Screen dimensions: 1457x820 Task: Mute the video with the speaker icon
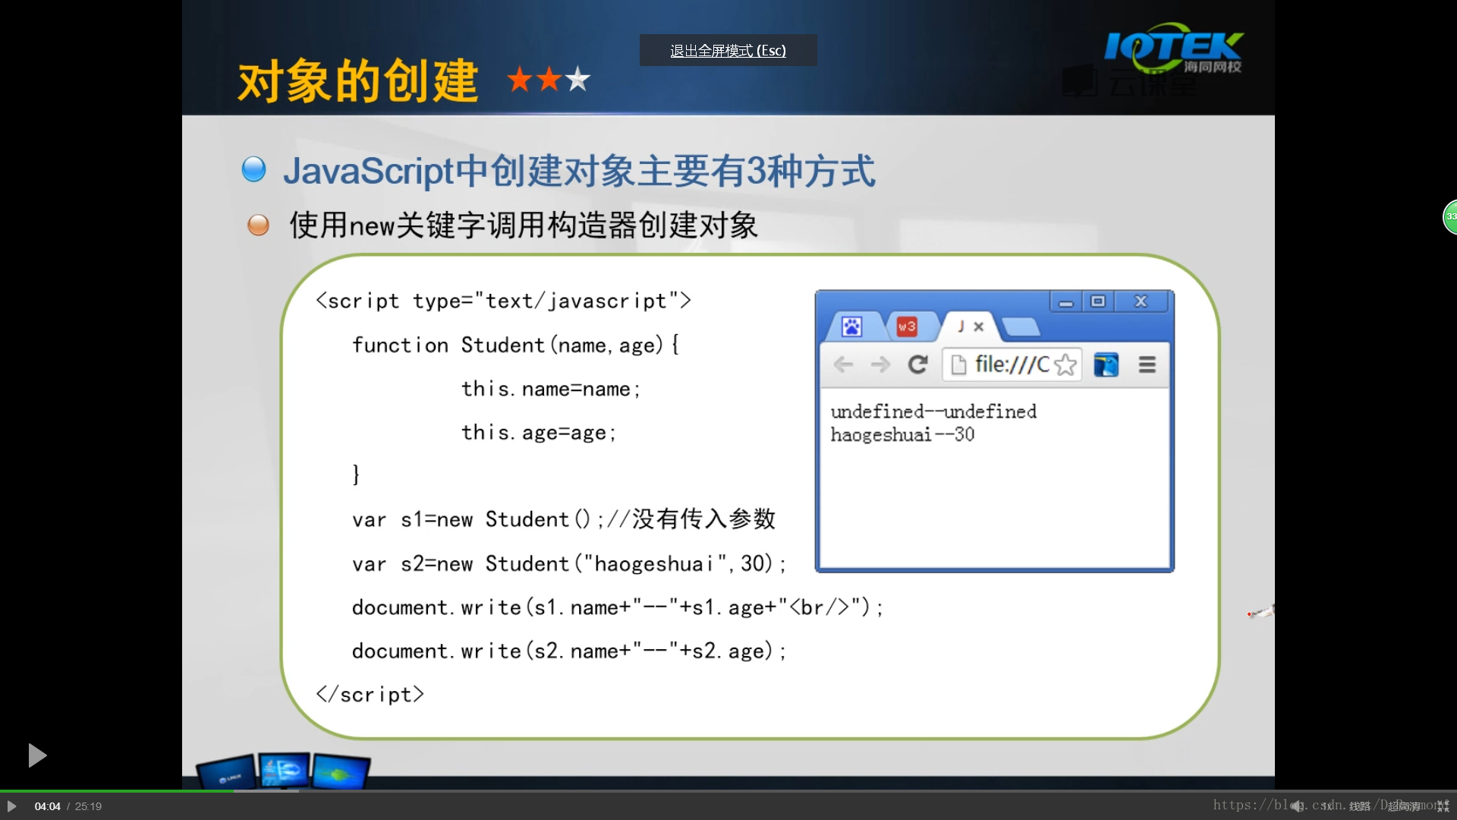click(x=1297, y=806)
